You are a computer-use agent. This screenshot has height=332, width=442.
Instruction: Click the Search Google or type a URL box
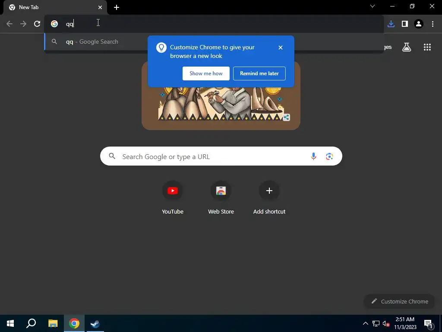(221, 156)
